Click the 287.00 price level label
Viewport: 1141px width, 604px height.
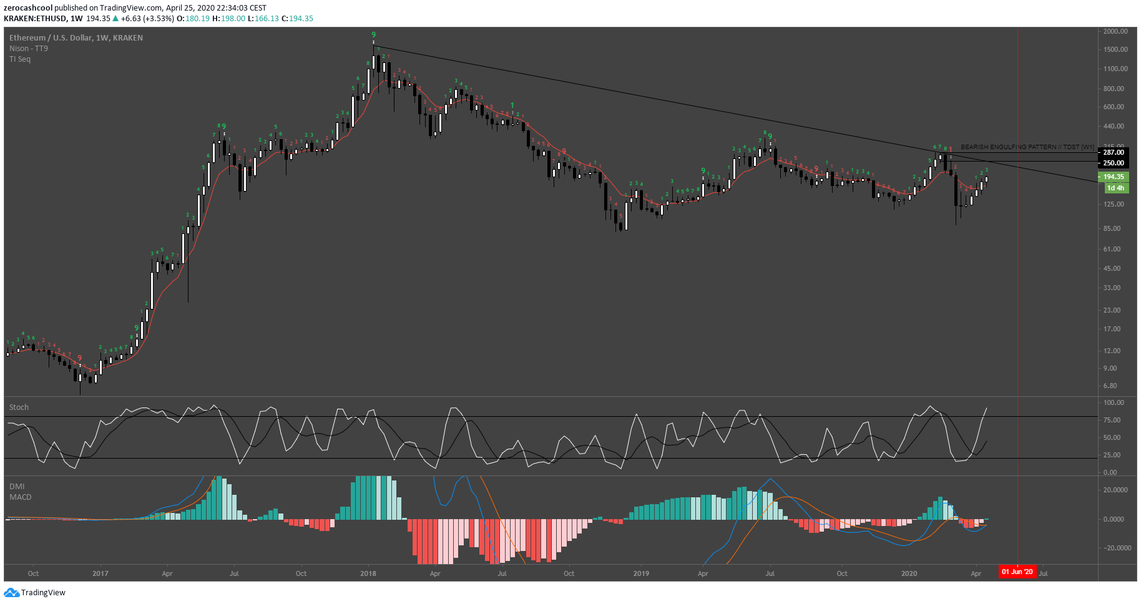(x=1113, y=152)
